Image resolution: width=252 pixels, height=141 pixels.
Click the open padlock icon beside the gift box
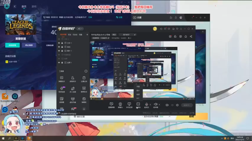coord(175,36)
